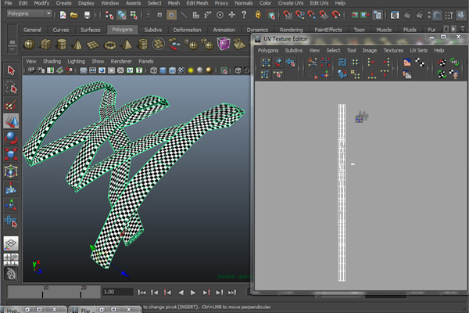
Task: Open the Edit Mesh menu
Action: (197, 3)
